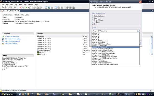Click the quick switch view toolbar icon
The width and height of the screenshot is (154, 96).
click(x=49, y=8)
